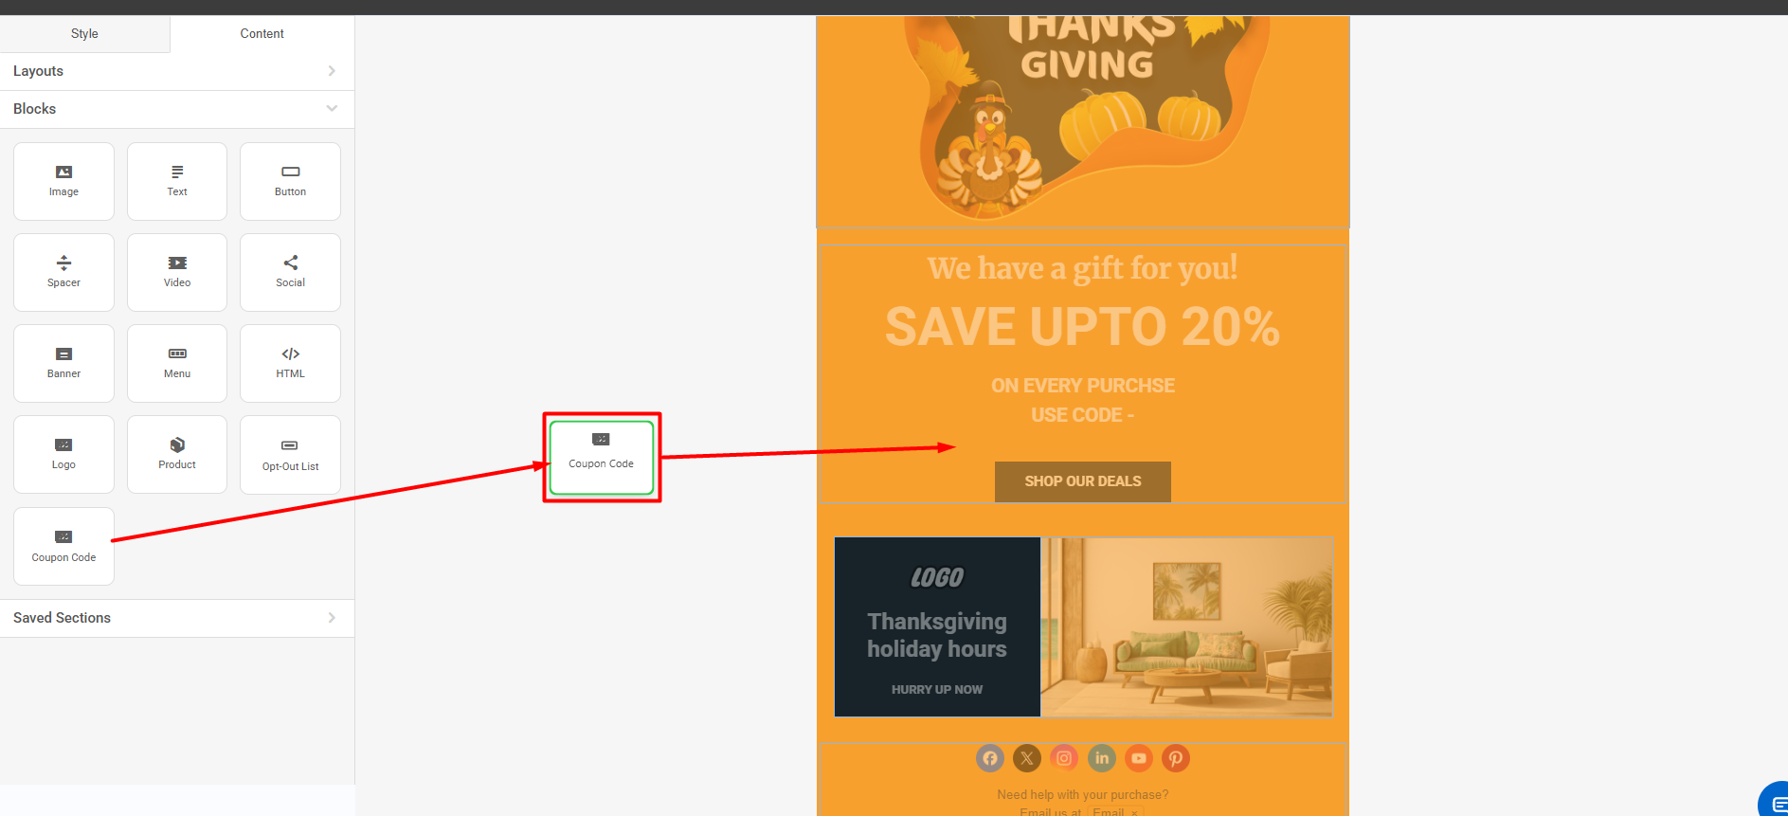Select the Image block
Image resolution: width=1788 pixels, height=816 pixels.
pyautogui.click(x=63, y=181)
